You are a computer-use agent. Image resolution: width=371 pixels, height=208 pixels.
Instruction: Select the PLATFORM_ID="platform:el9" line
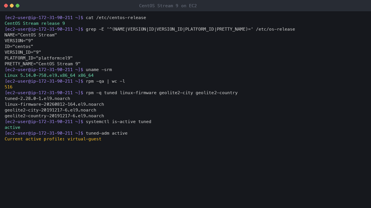[39, 58]
